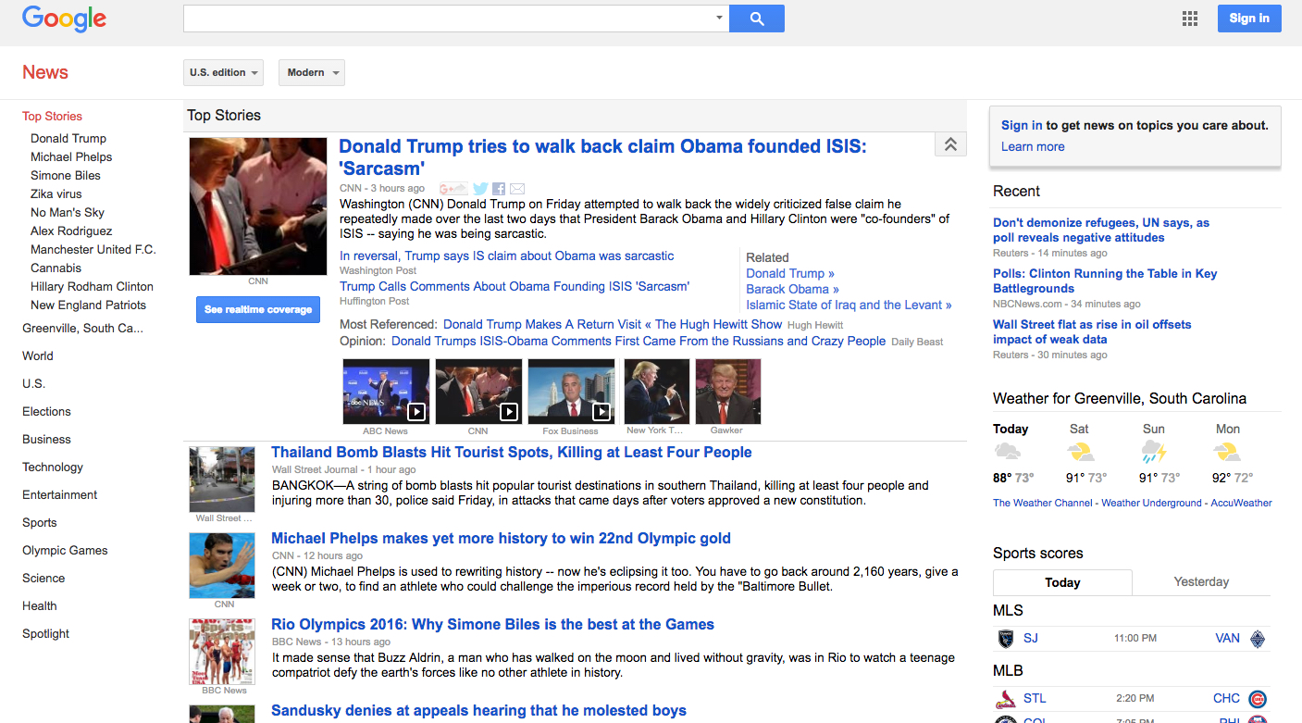Click Today's cloudy weather icon
The image size is (1302, 723).
point(1008,452)
